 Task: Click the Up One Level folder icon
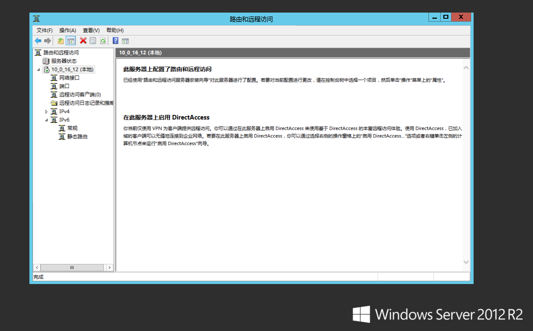(x=60, y=41)
